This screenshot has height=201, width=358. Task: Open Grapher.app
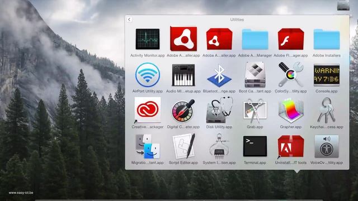[291, 111]
